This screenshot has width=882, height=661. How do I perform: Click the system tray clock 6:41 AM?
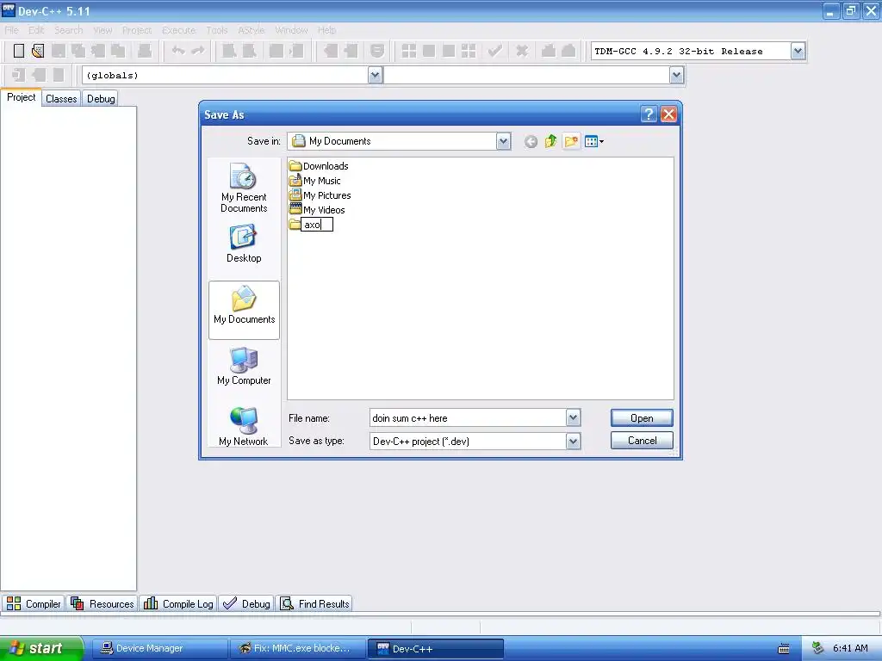pyautogui.click(x=850, y=648)
